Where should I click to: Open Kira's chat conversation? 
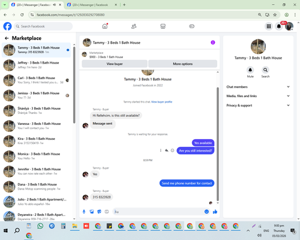[x=37, y=141]
